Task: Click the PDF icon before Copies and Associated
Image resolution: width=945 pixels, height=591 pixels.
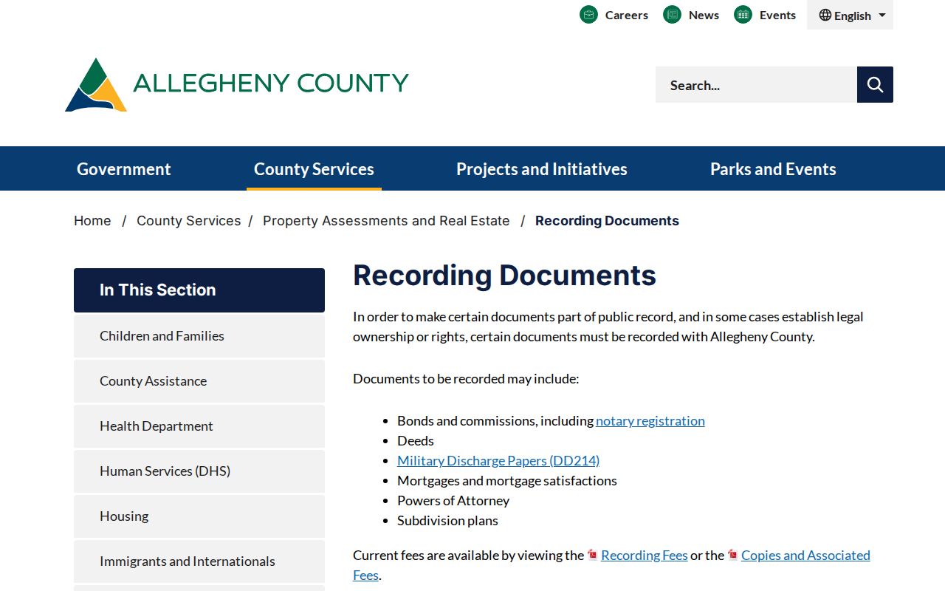Action: coord(732,555)
